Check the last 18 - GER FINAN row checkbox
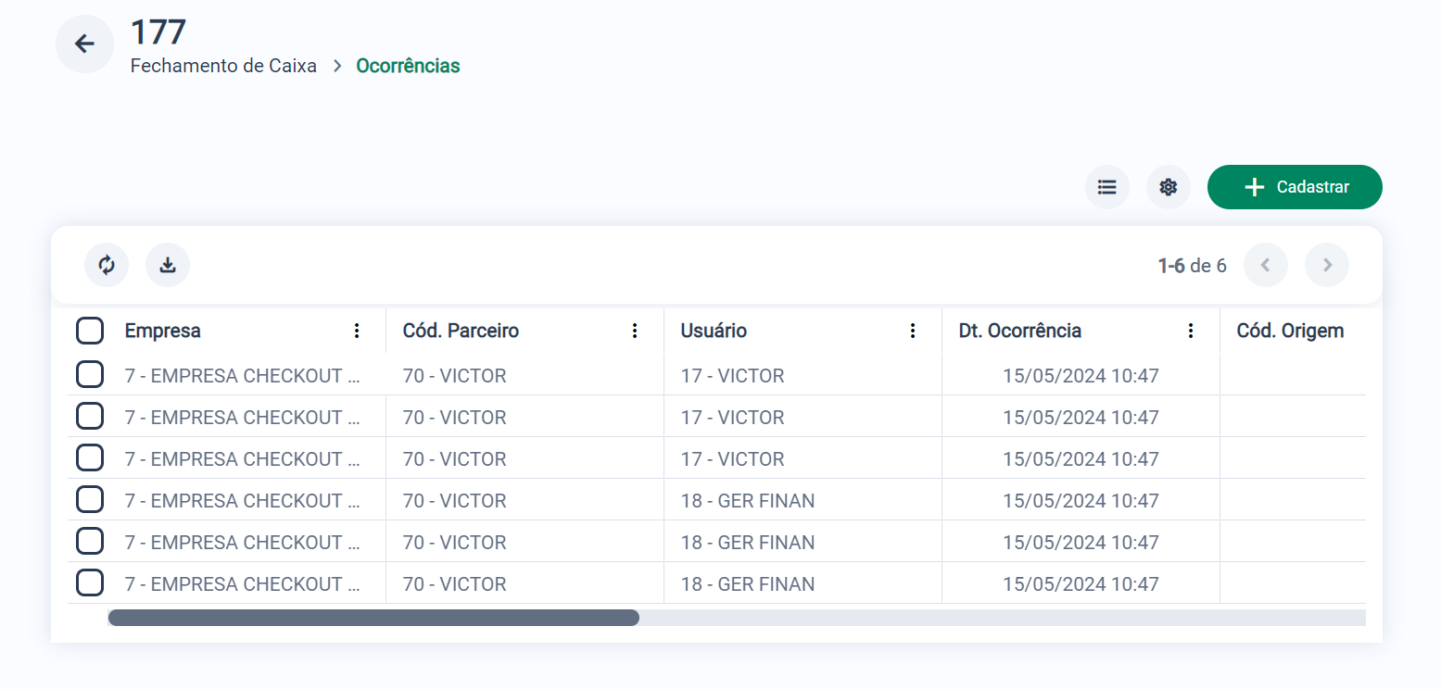This screenshot has height=689, width=1441. click(x=90, y=583)
